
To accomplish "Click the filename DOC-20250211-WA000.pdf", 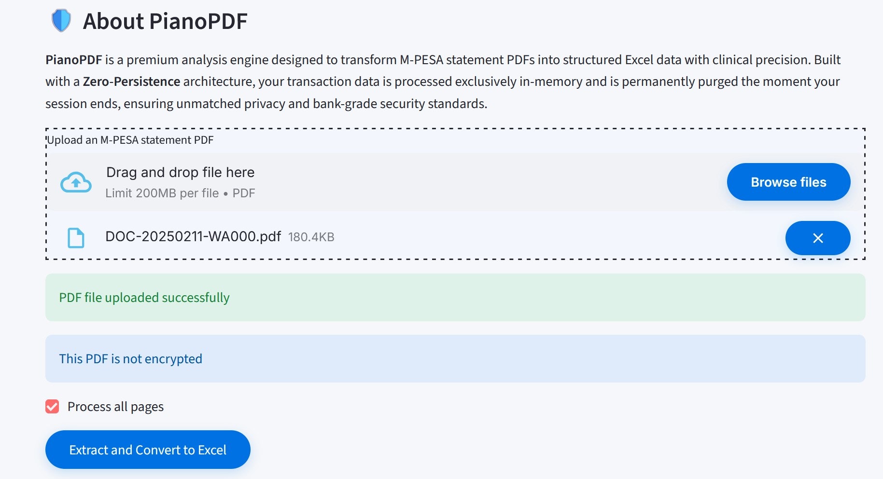I will pos(193,236).
